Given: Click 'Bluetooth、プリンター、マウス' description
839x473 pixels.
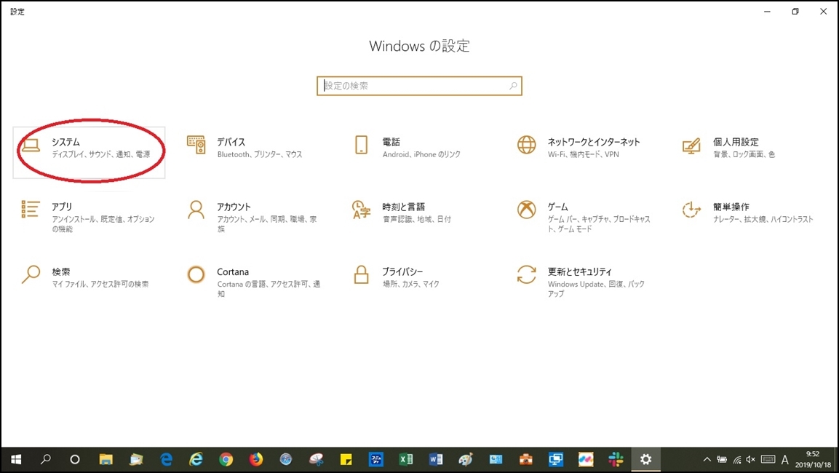Looking at the screenshot, I should pos(260,154).
